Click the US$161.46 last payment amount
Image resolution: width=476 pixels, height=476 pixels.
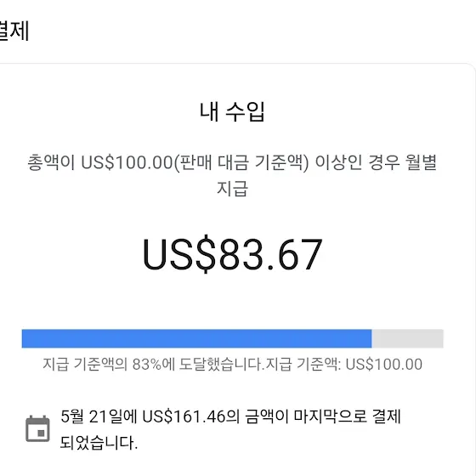[184, 416]
